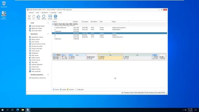Select the E: volume row in list

pyautogui.click(x=109, y=35)
